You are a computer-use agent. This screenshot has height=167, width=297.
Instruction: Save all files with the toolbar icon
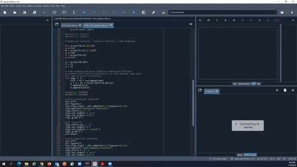[x=34, y=13]
